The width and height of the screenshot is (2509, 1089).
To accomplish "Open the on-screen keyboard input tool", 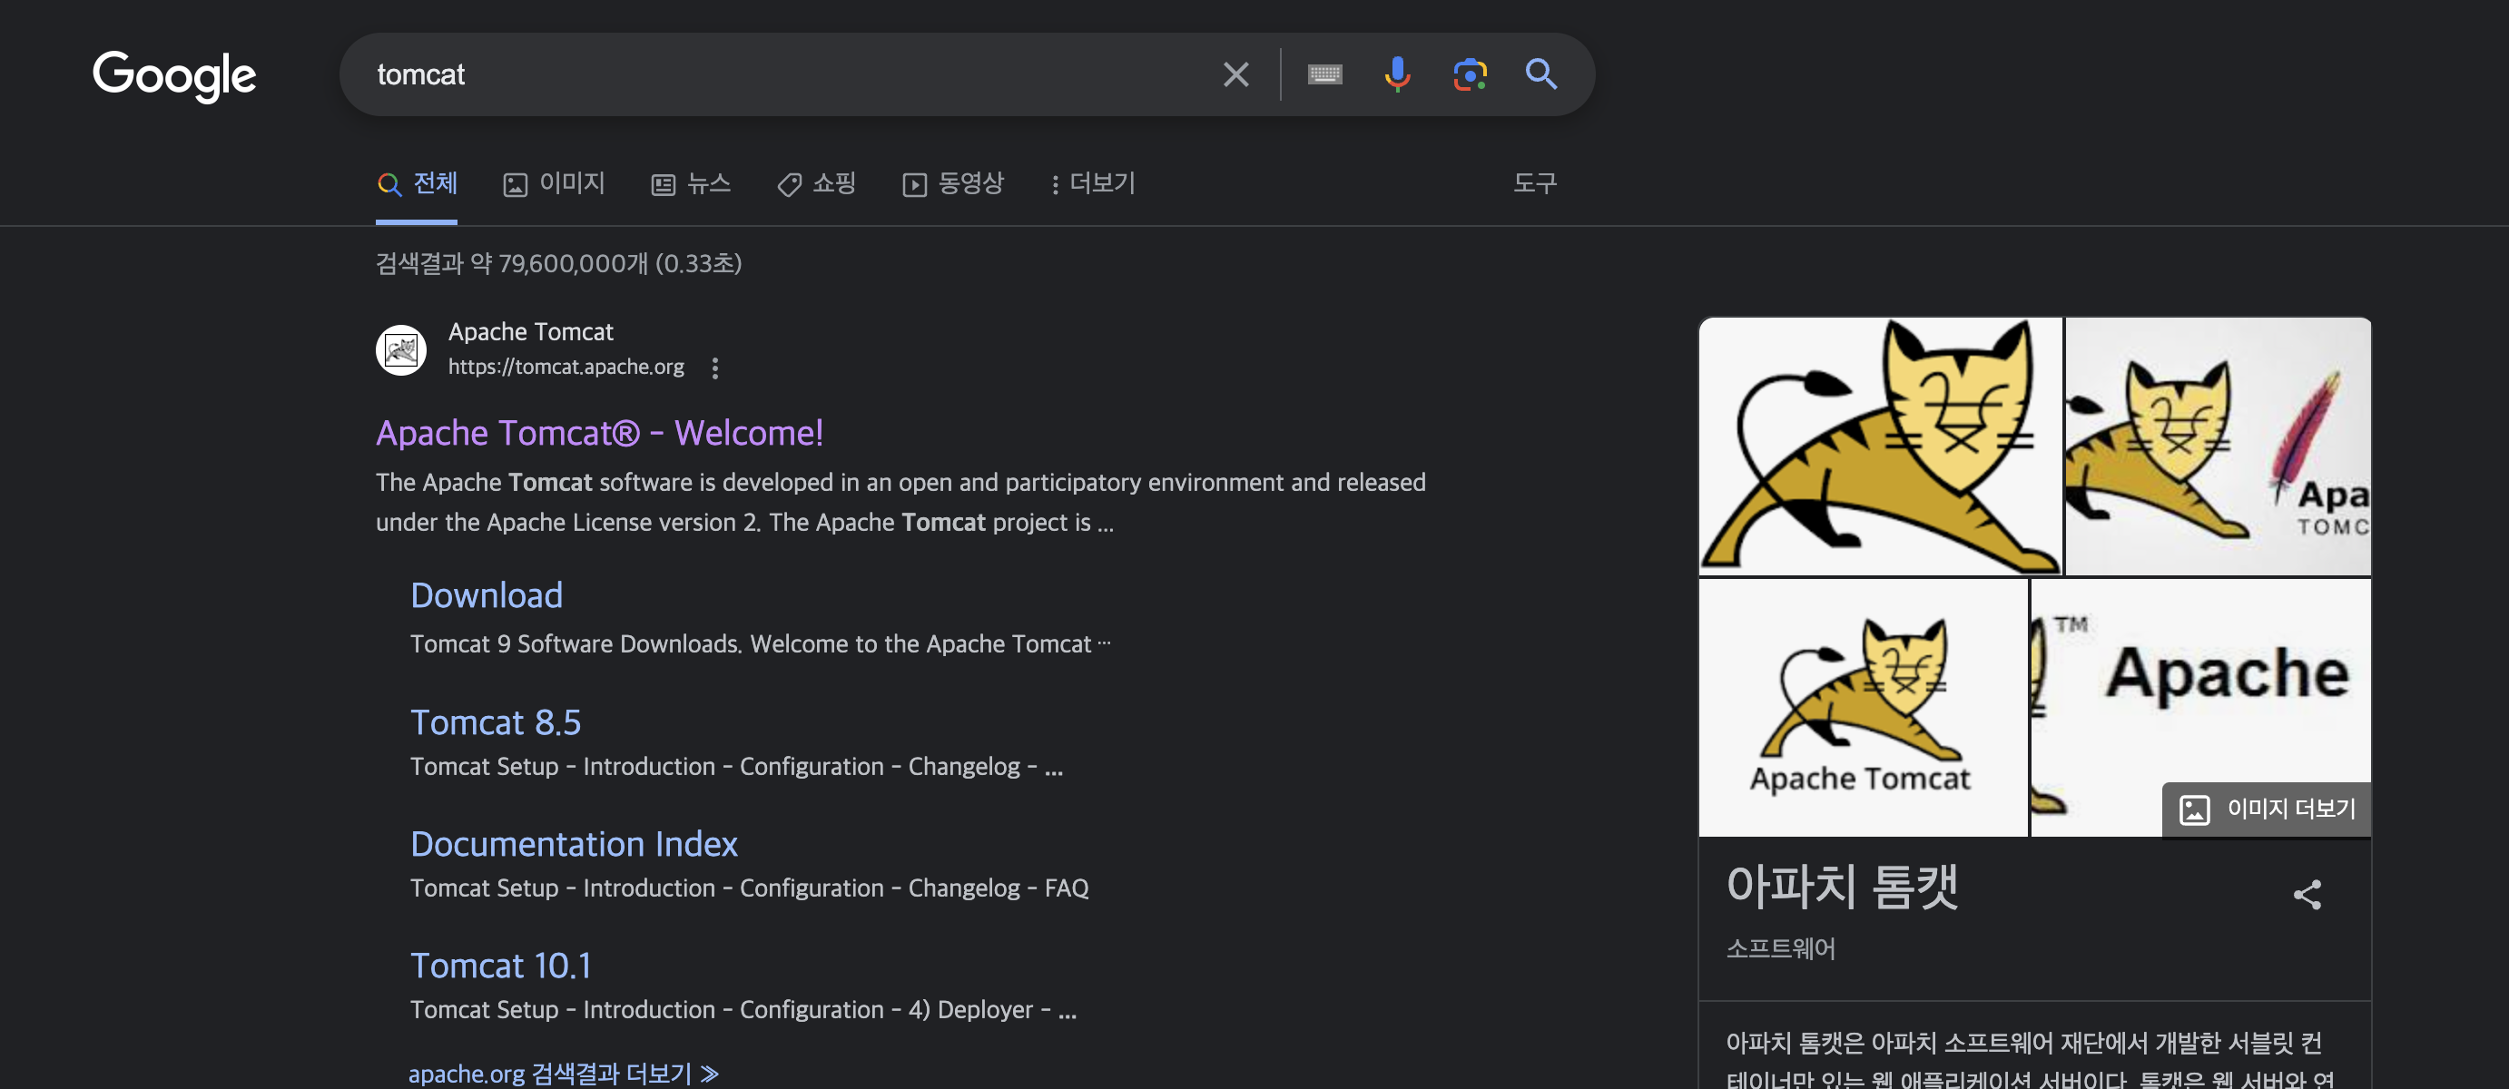I will [x=1323, y=75].
